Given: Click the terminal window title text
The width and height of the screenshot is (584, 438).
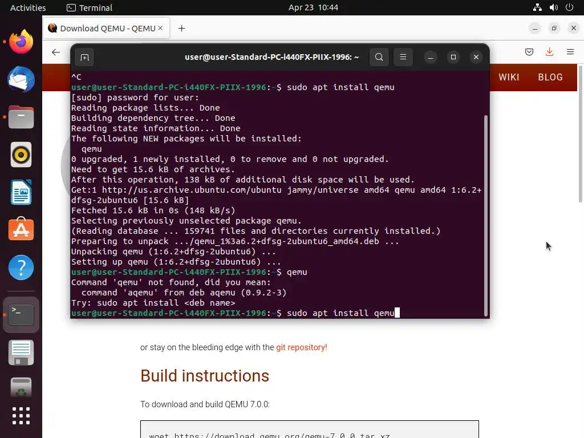Looking at the screenshot, I should click(x=272, y=57).
